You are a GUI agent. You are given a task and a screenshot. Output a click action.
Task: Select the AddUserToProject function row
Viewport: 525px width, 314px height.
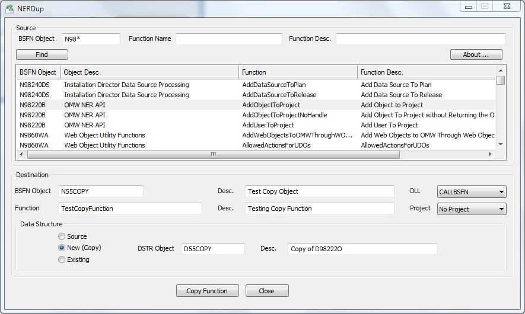point(268,125)
